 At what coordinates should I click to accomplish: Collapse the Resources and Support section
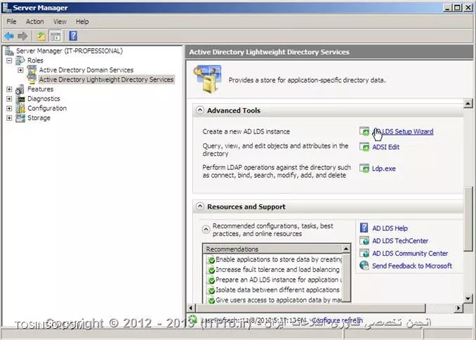[x=200, y=207]
